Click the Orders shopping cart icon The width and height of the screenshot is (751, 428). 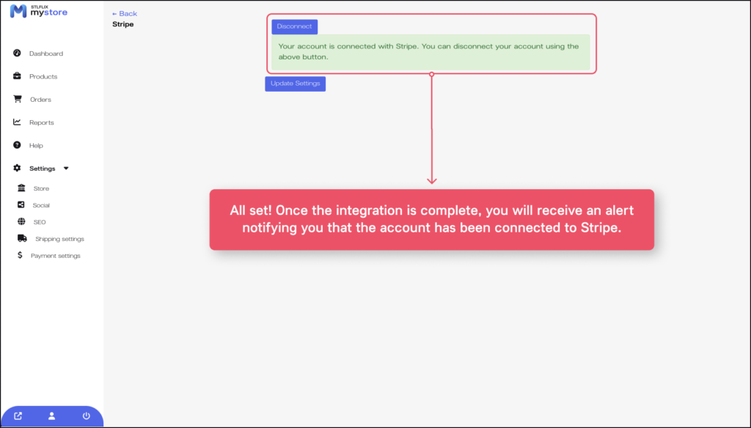click(x=17, y=99)
